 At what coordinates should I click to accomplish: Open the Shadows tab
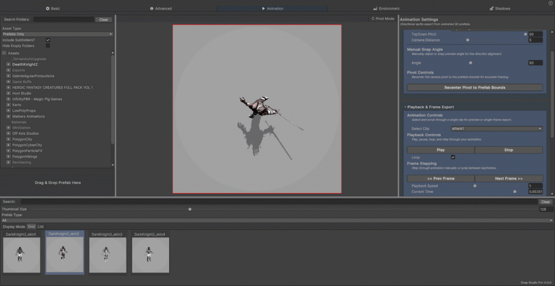click(499, 9)
